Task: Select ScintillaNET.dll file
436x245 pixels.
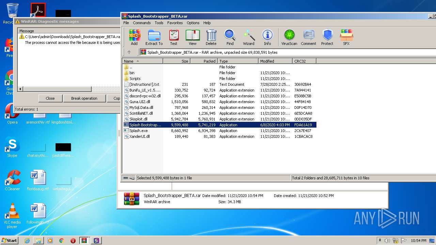Action: (219, 113)
